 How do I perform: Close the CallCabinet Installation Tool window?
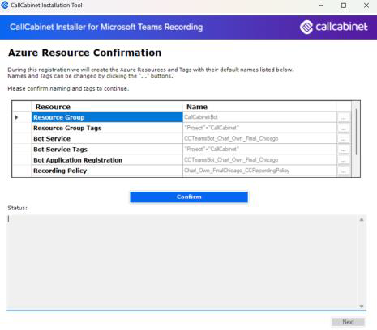(x=366, y=6)
